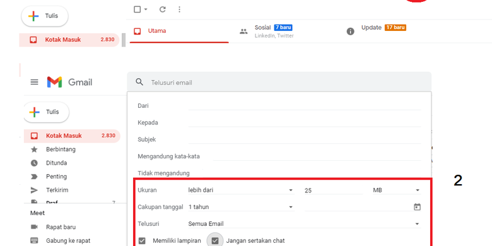Click the Update tab info icon
492x246 pixels.
tap(350, 32)
